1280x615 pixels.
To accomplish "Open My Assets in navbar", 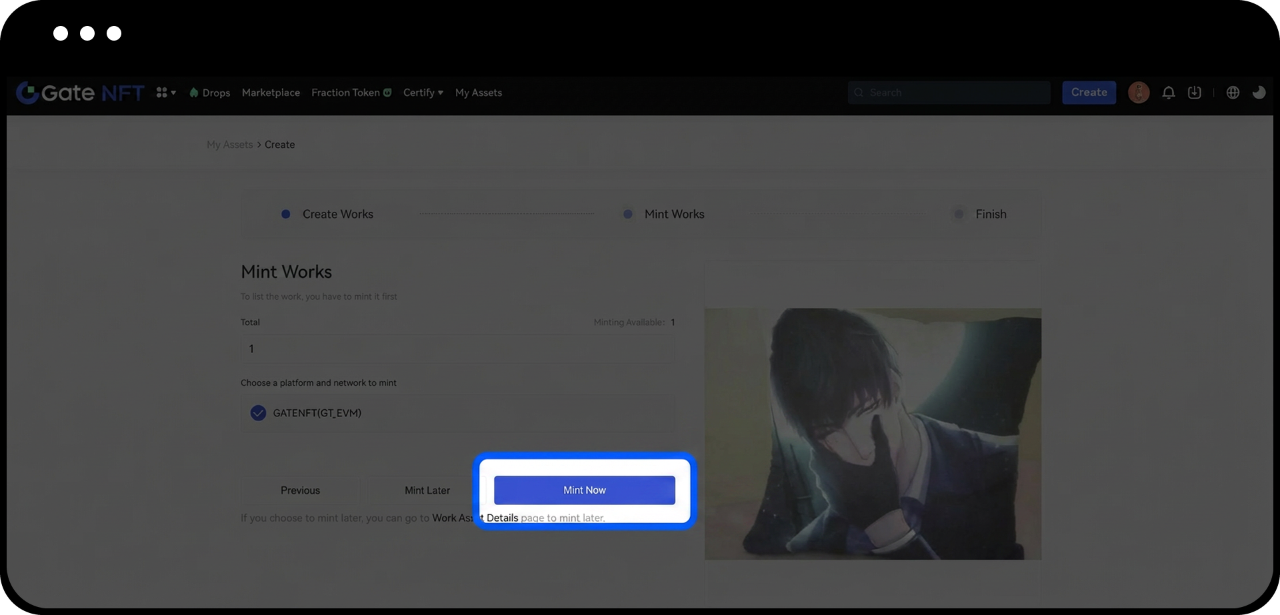I will tap(478, 93).
